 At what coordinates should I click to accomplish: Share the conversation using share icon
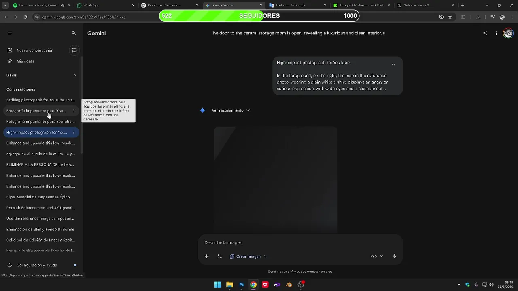coord(485,33)
